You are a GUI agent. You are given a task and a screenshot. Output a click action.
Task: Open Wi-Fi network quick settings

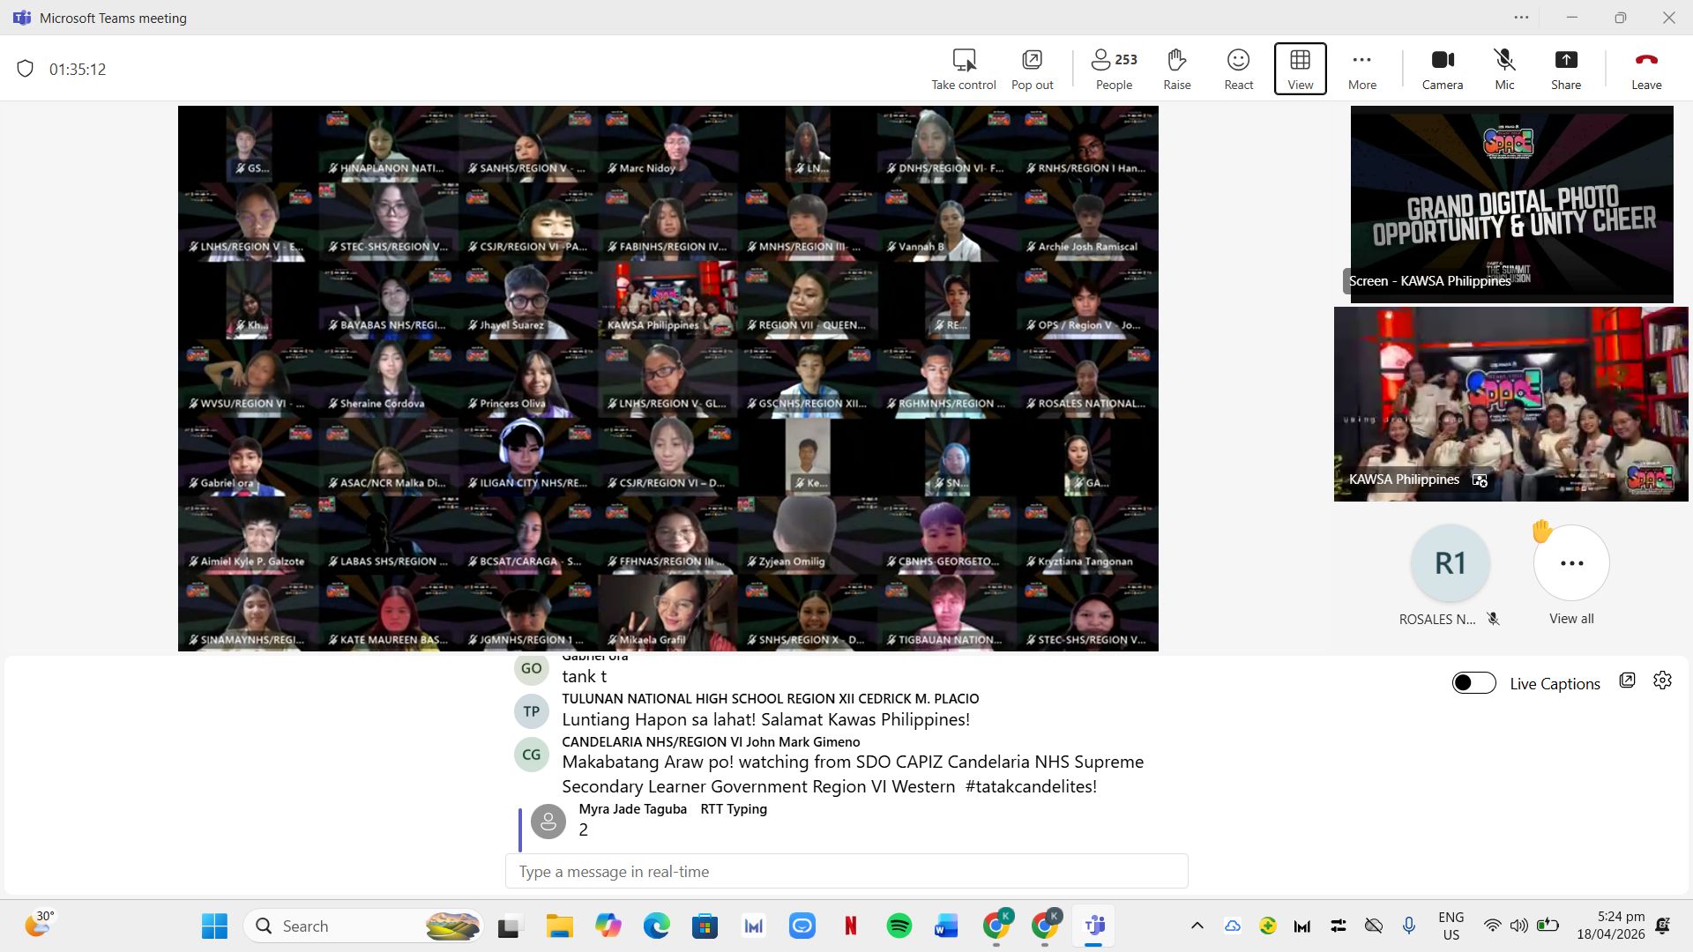click(x=1492, y=926)
